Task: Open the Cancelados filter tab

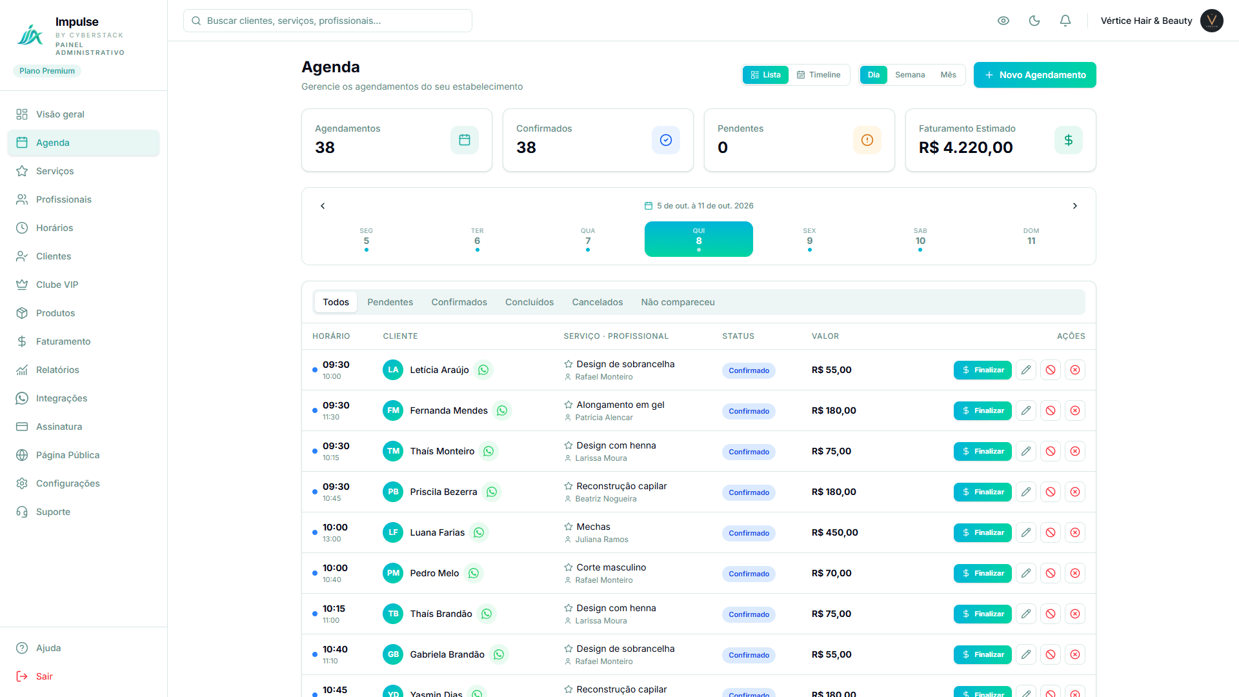Action: tap(597, 302)
